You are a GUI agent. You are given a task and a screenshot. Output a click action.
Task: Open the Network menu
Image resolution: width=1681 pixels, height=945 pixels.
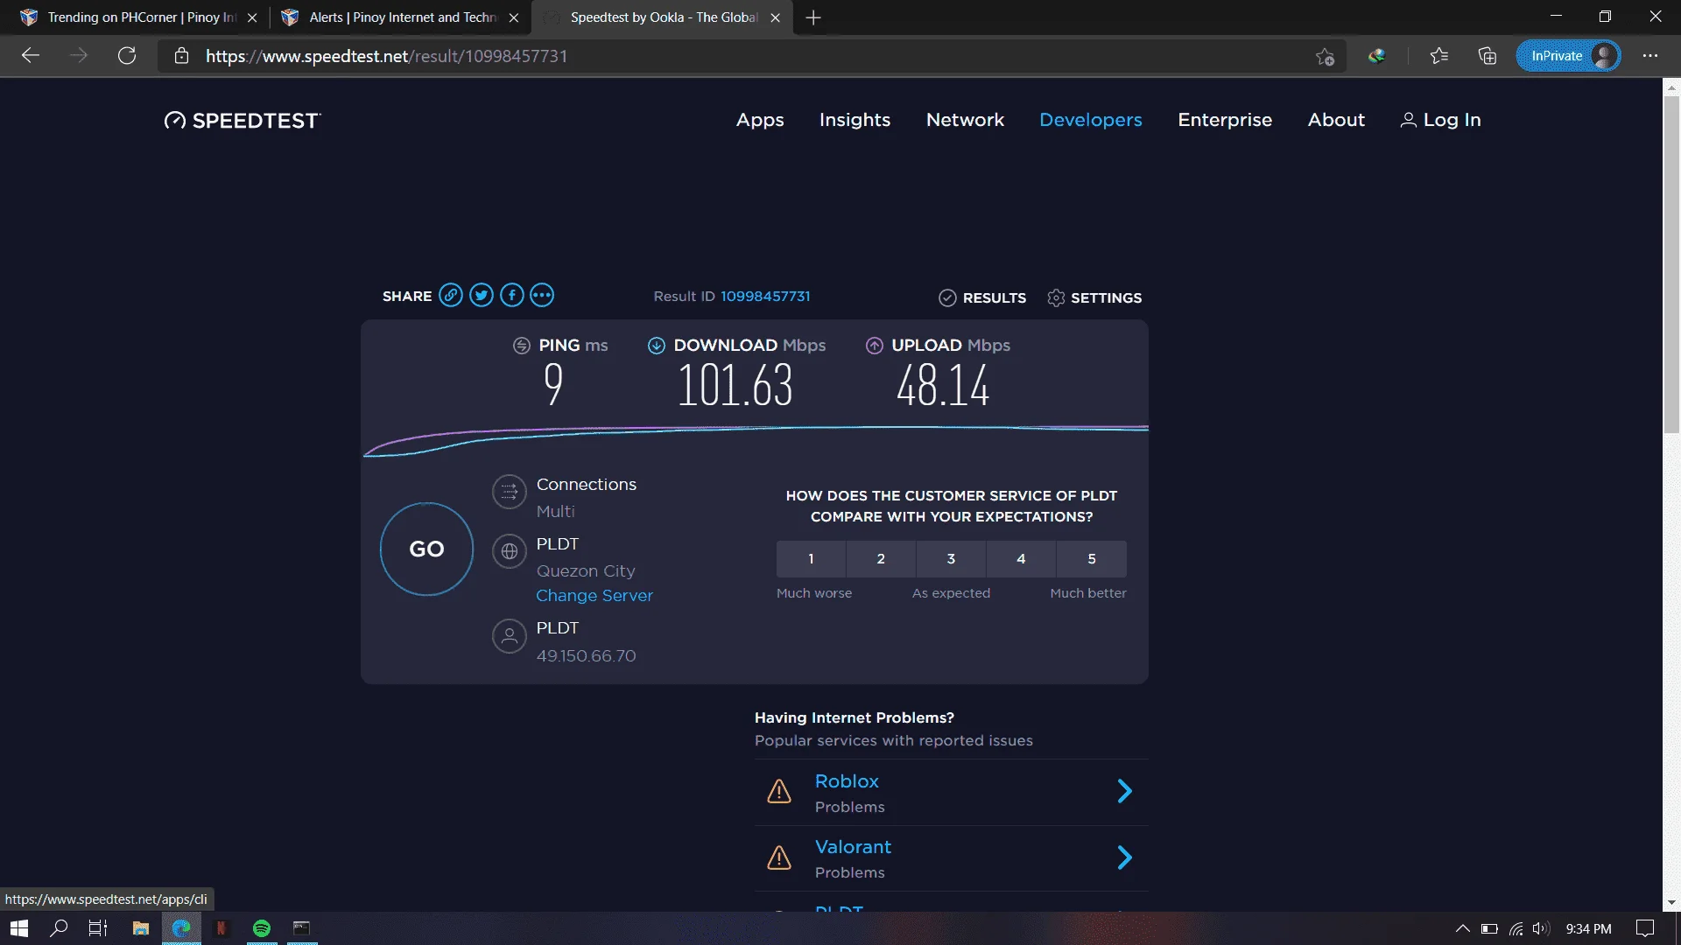coord(965,120)
